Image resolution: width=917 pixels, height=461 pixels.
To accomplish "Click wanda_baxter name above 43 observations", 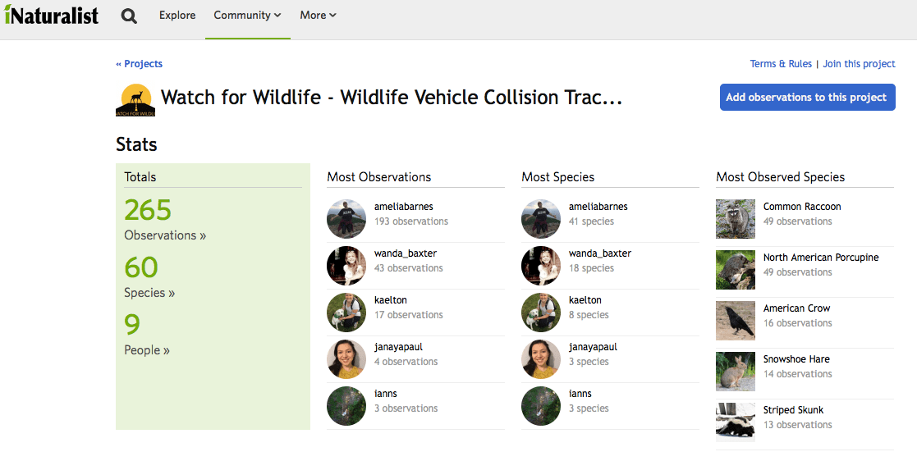I will point(406,253).
